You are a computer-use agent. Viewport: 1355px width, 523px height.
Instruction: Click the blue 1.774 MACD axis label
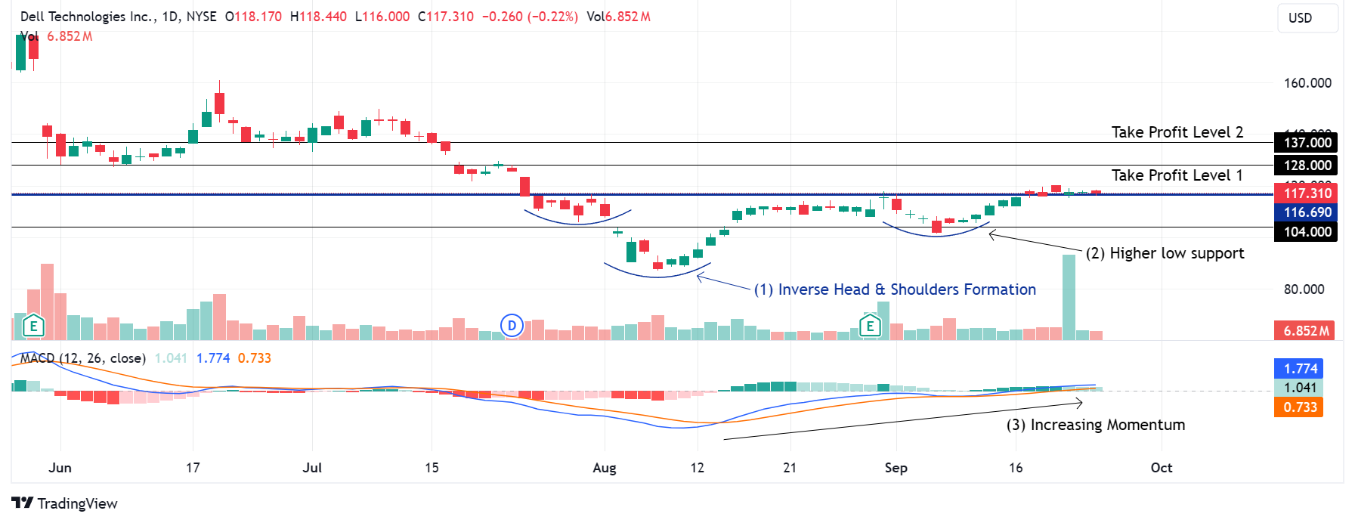coord(1298,369)
